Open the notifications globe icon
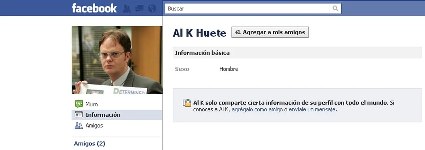The height and width of the screenshot is (150, 425). tap(152, 9)
